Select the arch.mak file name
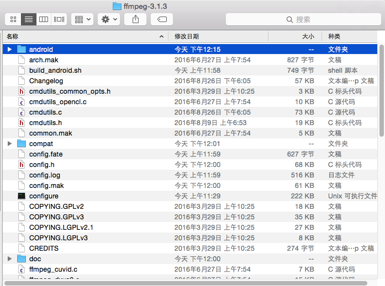 click(x=44, y=60)
